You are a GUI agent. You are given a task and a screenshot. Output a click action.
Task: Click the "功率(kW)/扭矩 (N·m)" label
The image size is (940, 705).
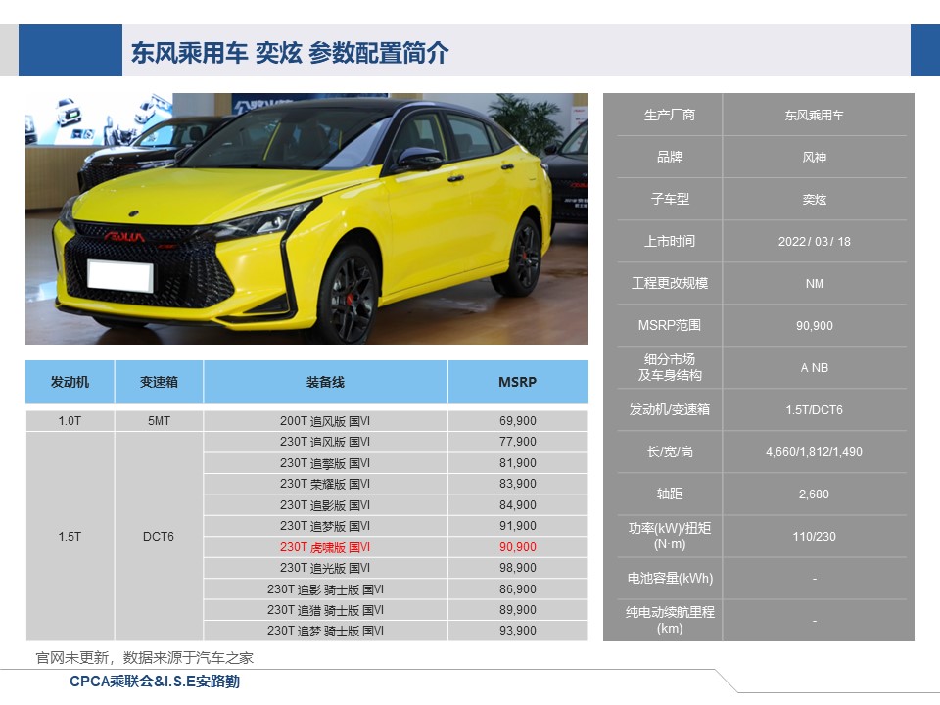[670, 536]
